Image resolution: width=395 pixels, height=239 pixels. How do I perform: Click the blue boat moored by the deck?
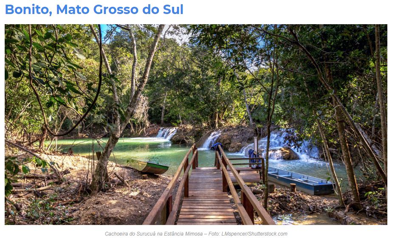[300, 181]
